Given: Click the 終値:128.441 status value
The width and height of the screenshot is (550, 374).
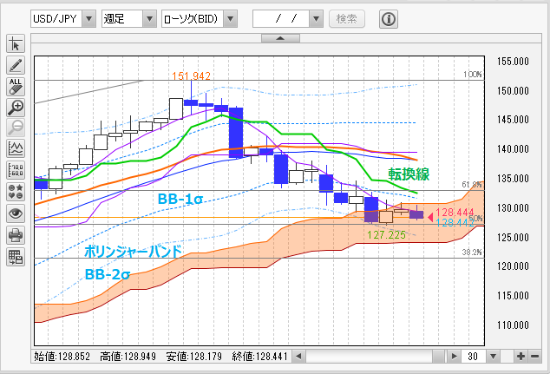Looking at the screenshot, I should [260, 357].
